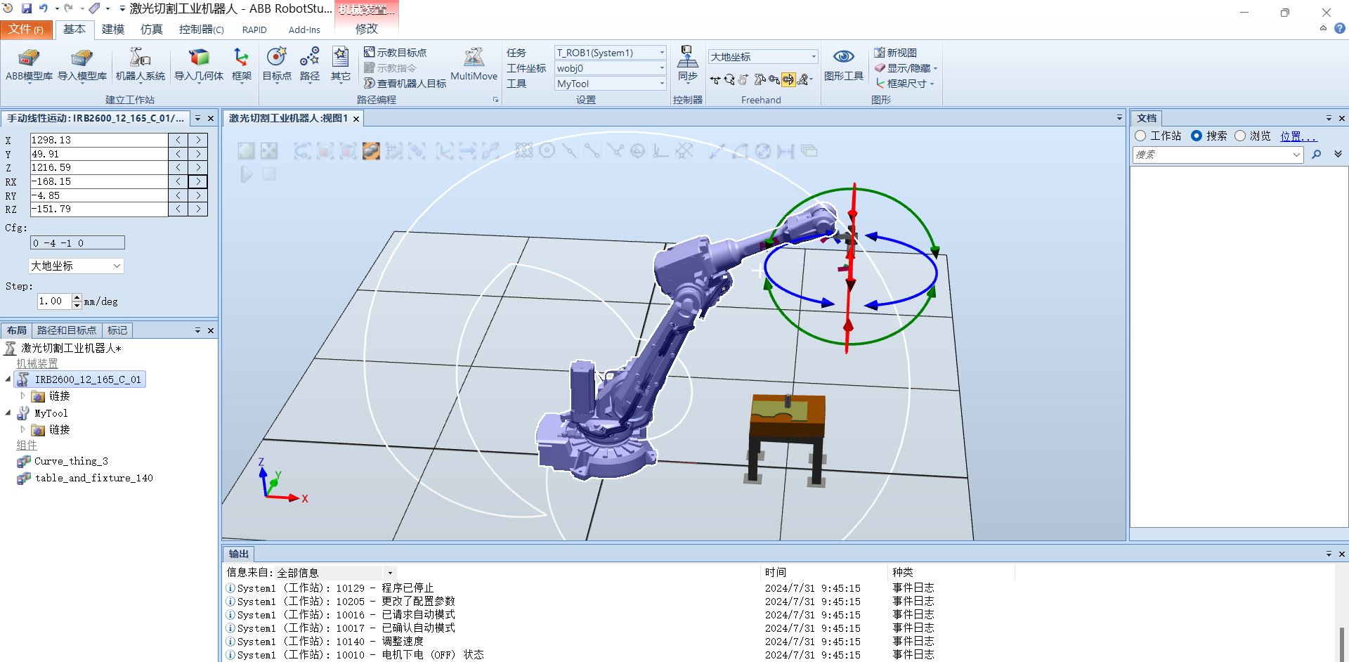Open the 框架 frame tool

tap(241, 65)
